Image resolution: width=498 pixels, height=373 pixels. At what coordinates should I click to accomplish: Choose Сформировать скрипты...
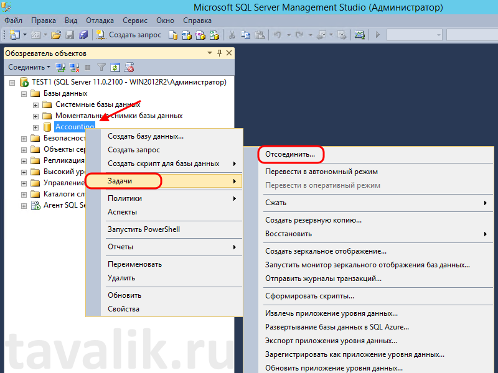pos(369,297)
